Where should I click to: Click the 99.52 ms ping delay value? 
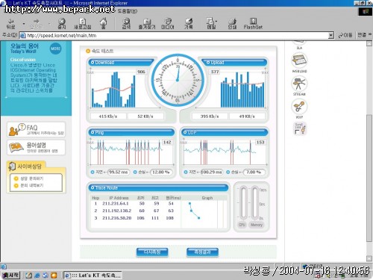(119, 172)
